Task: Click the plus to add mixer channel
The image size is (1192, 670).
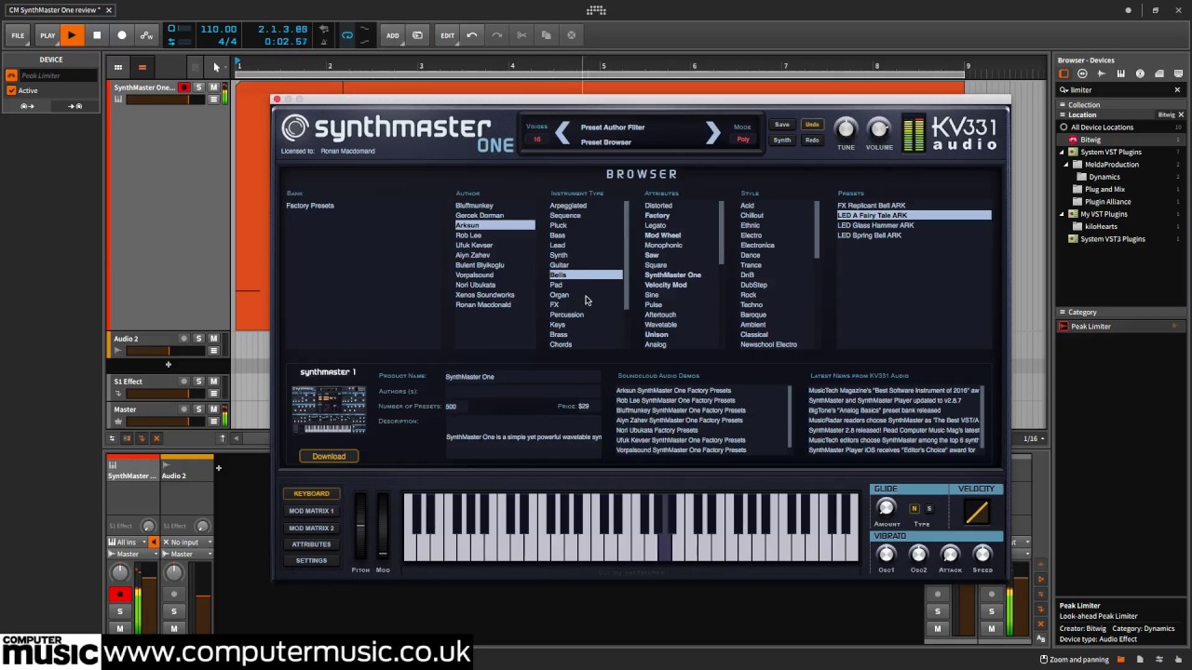Action: coord(219,468)
